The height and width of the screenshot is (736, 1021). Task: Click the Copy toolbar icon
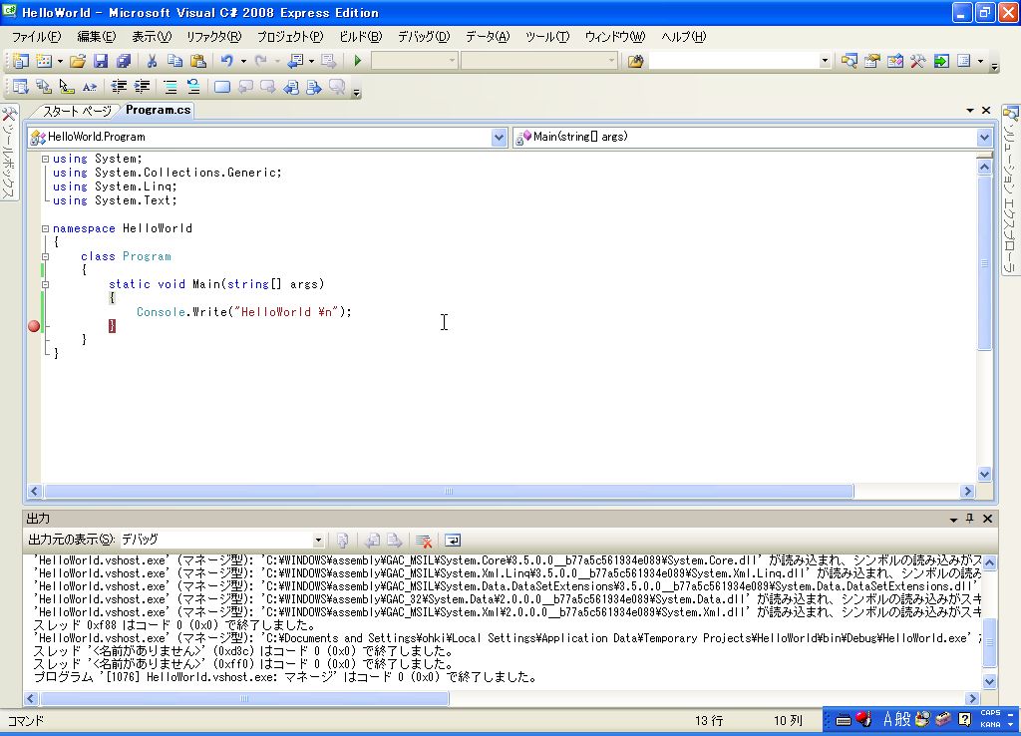(174, 61)
